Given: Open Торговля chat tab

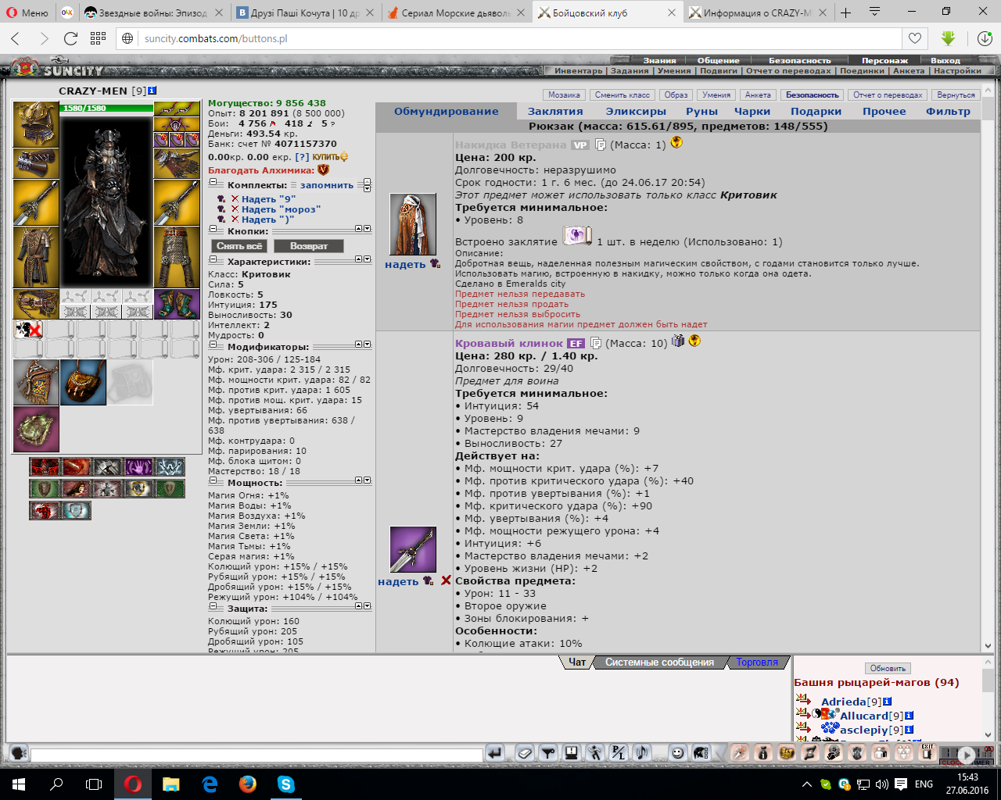Looking at the screenshot, I should pyautogui.click(x=757, y=662).
